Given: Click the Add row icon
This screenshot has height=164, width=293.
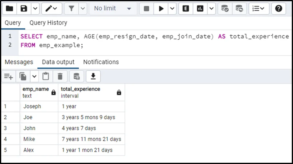Looking at the screenshot, I should 8,77.
